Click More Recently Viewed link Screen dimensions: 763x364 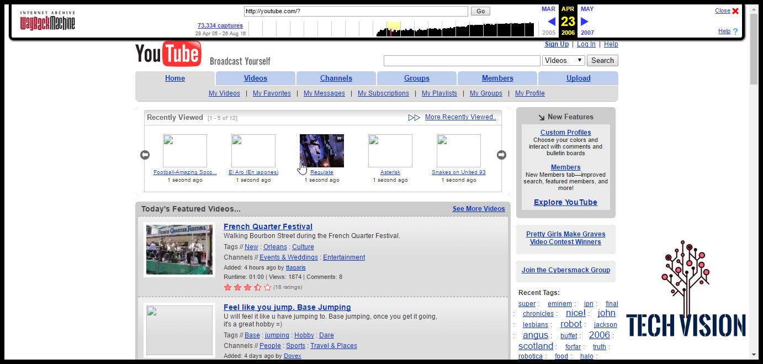point(460,117)
